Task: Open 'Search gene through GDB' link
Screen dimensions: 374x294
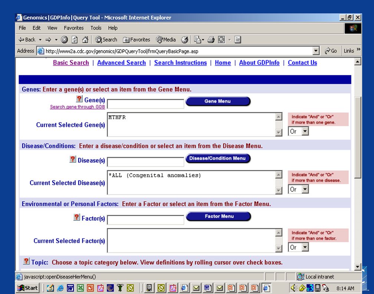Action: [x=78, y=107]
